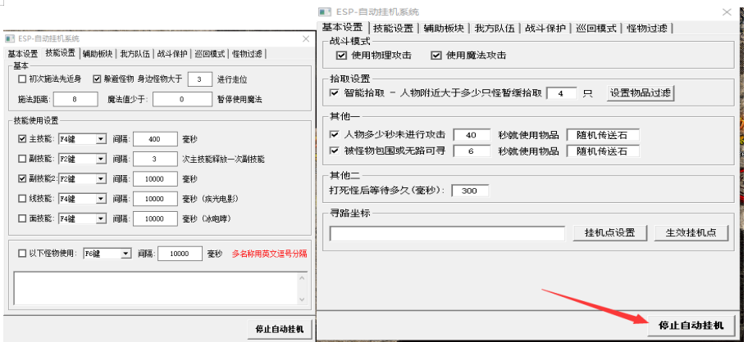748x342 pixels.
Task: Click the interval field beside the F6键 dropdown
Action: pos(180,254)
